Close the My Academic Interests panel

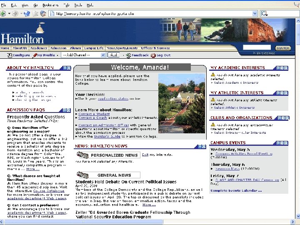286,68
